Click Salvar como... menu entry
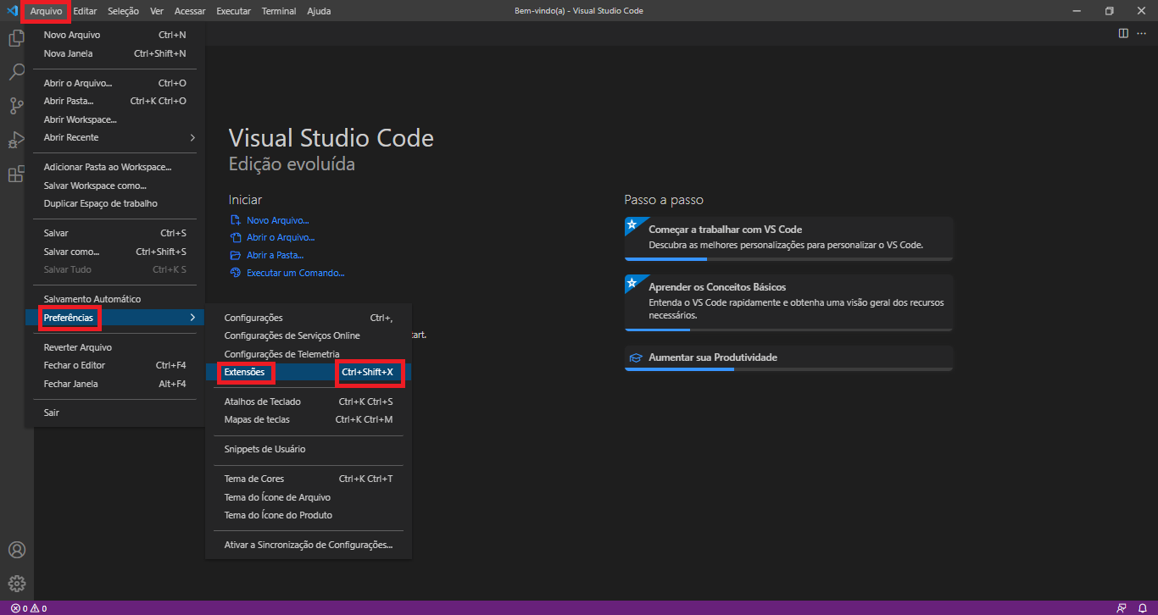1158x615 pixels. (x=114, y=252)
